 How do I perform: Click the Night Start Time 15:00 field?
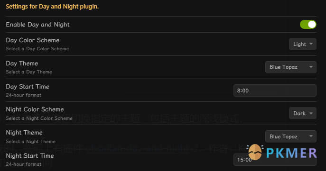click(x=275, y=160)
